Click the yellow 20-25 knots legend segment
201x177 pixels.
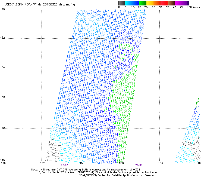pos(150,3)
